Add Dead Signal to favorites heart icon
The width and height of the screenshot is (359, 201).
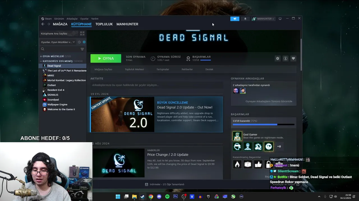coord(293,58)
